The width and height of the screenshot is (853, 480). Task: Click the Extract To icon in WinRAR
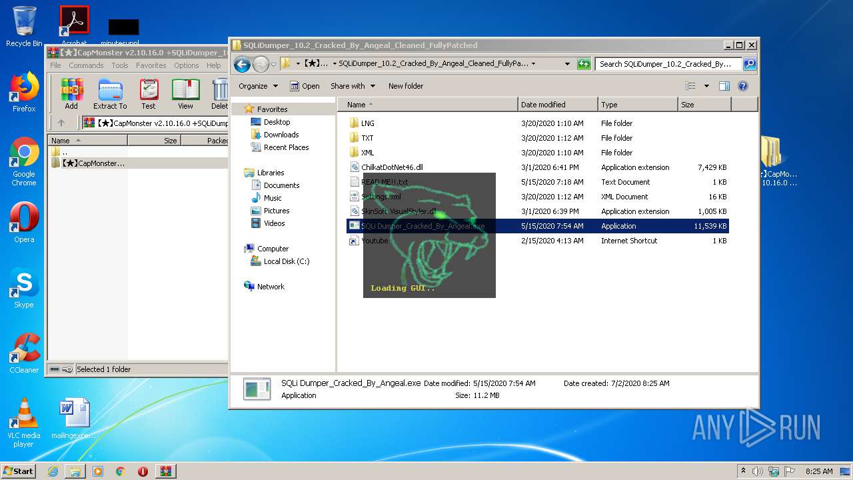(x=110, y=94)
